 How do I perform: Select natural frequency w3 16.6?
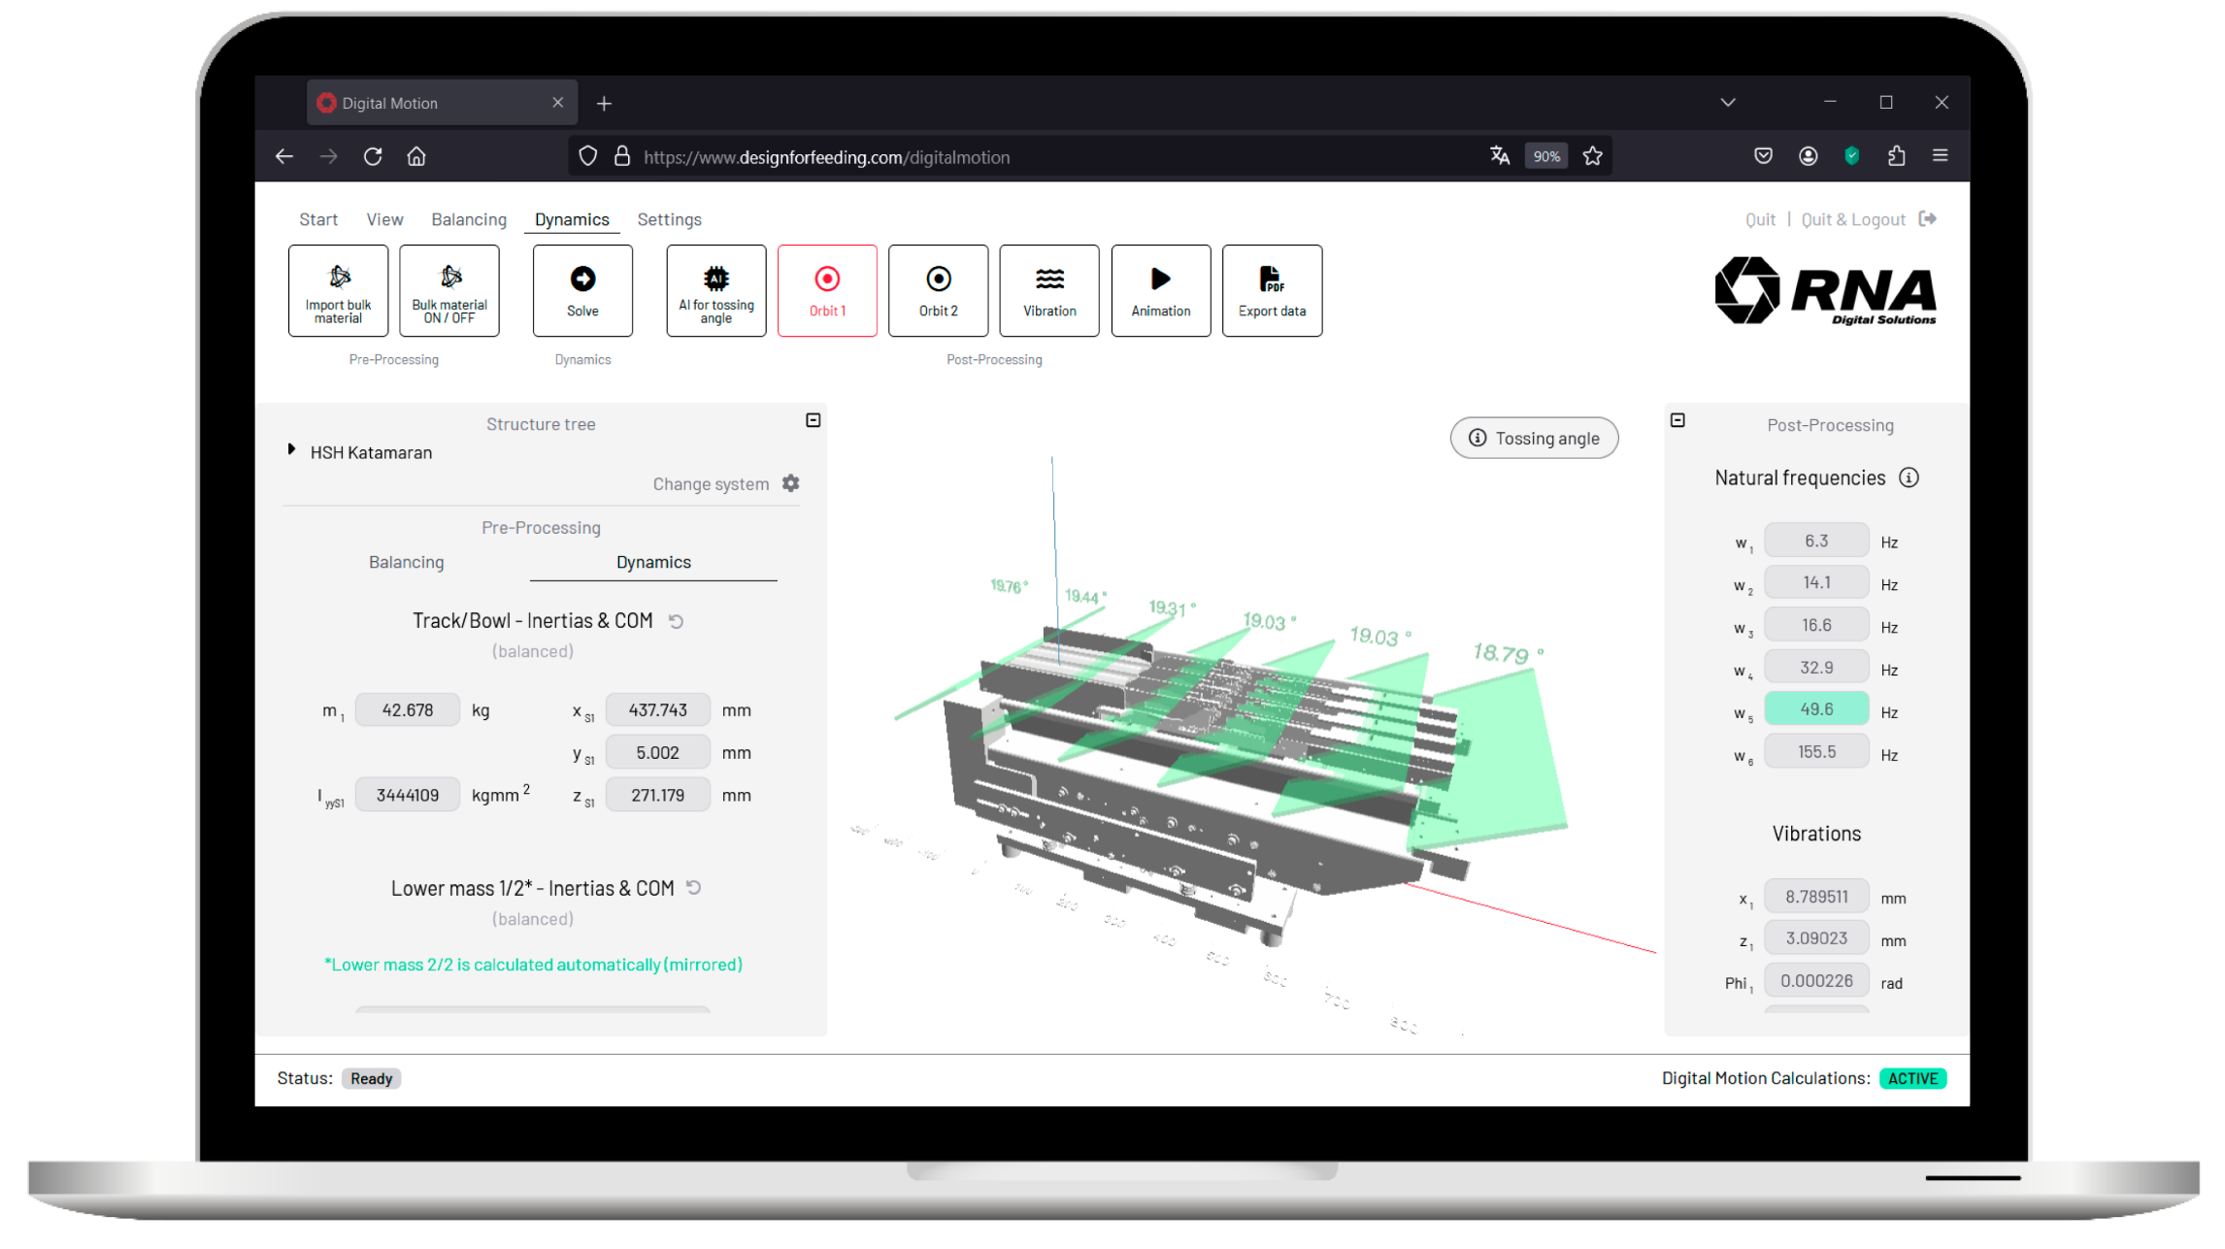point(1816,625)
